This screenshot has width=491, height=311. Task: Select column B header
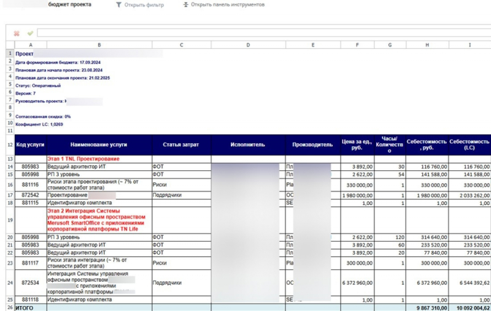pyautogui.click(x=99, y=45)
